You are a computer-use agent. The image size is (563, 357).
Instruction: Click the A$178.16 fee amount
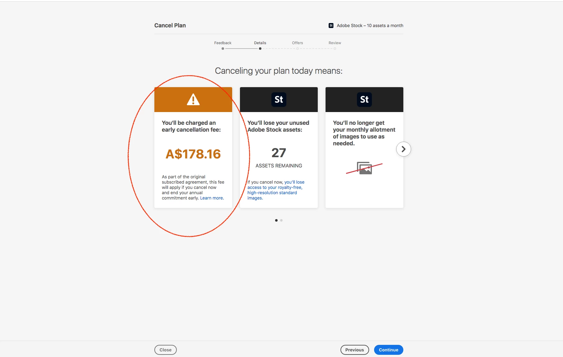(x=193, y=154)
